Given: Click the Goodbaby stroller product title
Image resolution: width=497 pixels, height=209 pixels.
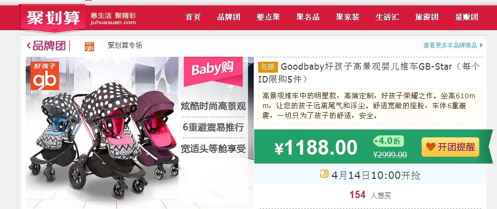Looking at the screenshot, I should [369, 73].
